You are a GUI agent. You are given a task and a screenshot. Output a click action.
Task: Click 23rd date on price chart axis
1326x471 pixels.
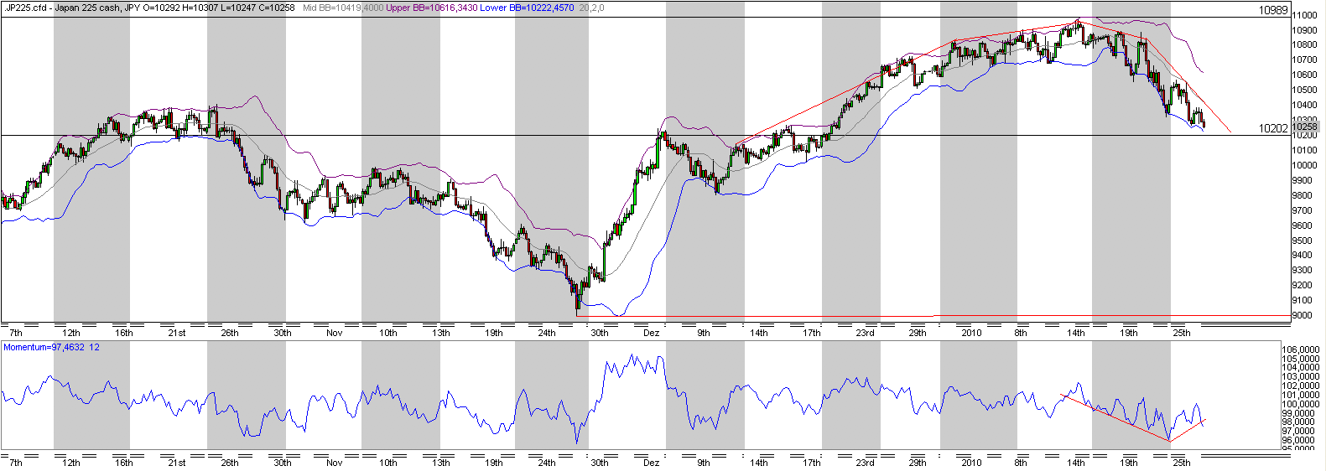[865, 333]
